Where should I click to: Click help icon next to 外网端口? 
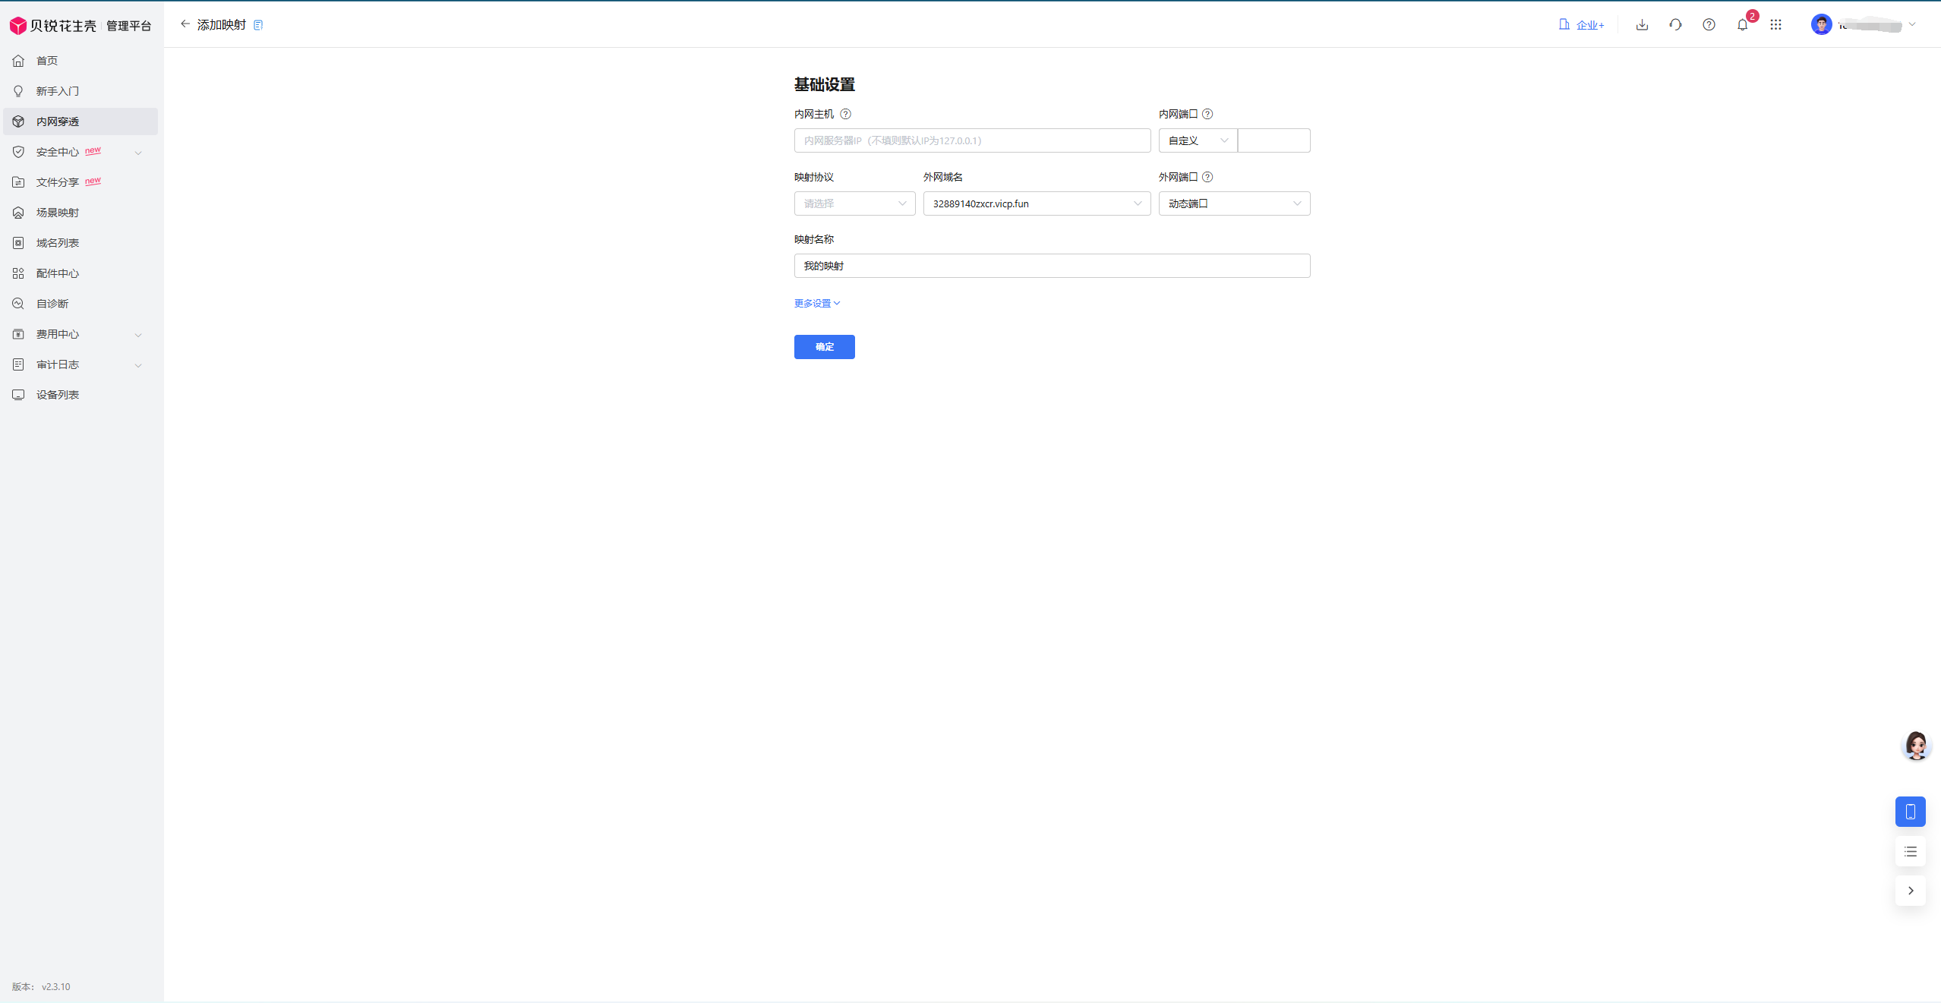[1207, 177]
